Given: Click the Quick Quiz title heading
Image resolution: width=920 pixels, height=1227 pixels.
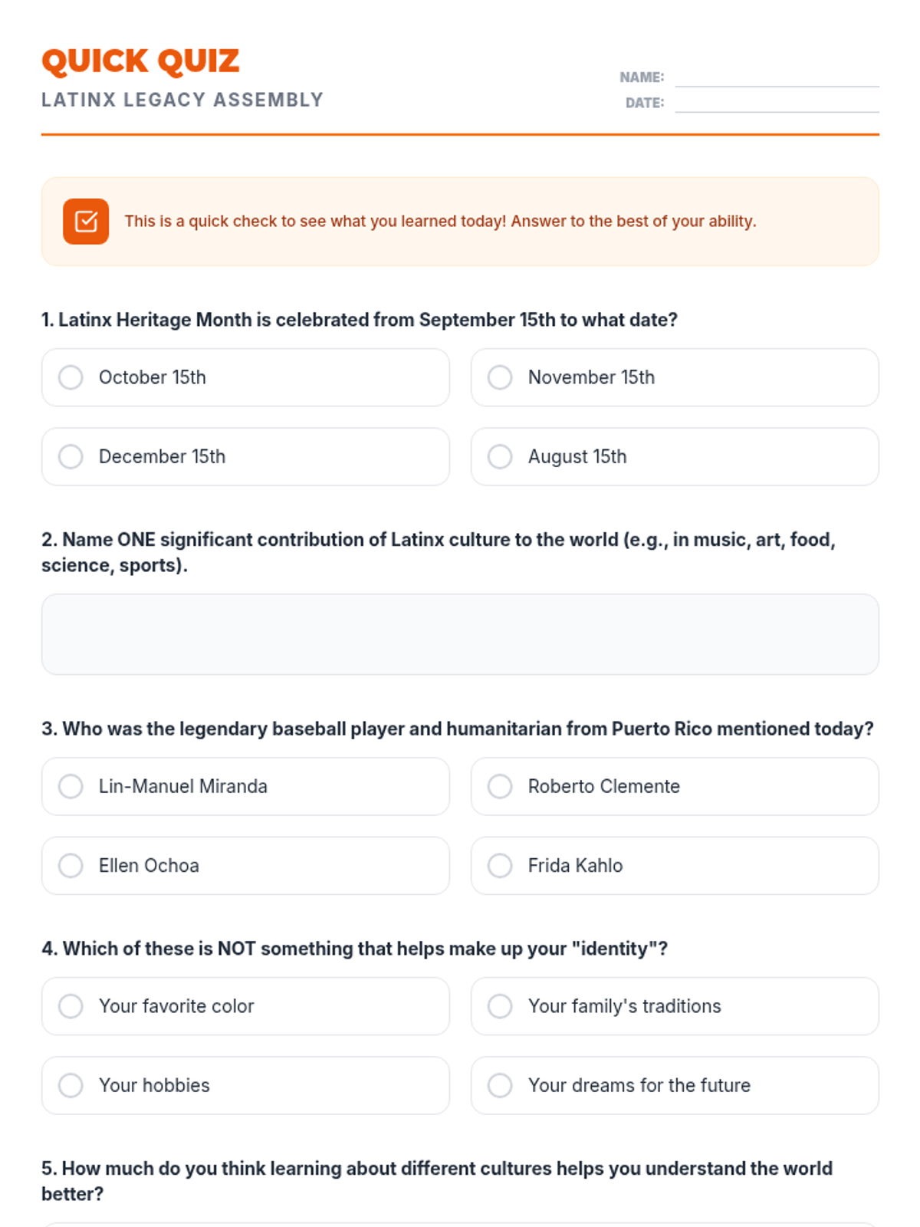Looking at the screenshot, I should [140, 61].
